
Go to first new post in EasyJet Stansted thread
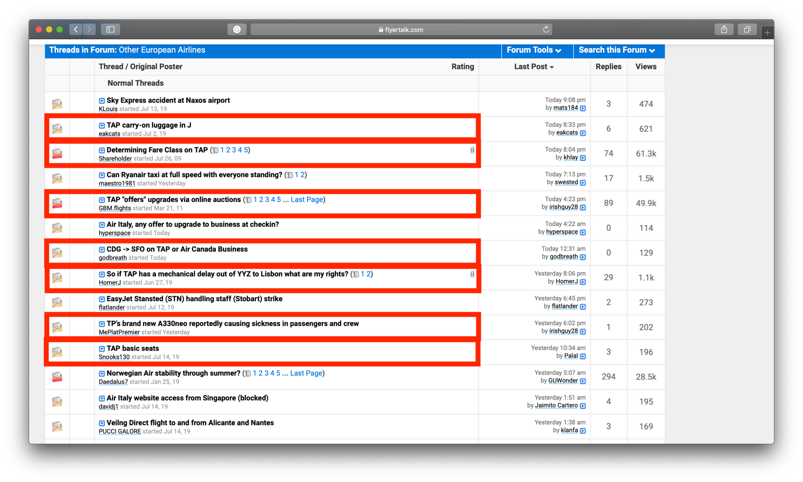(x=102, y=300)
